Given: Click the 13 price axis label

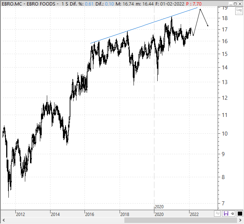Looking at the screenshot, I should [x=225, y=82].
